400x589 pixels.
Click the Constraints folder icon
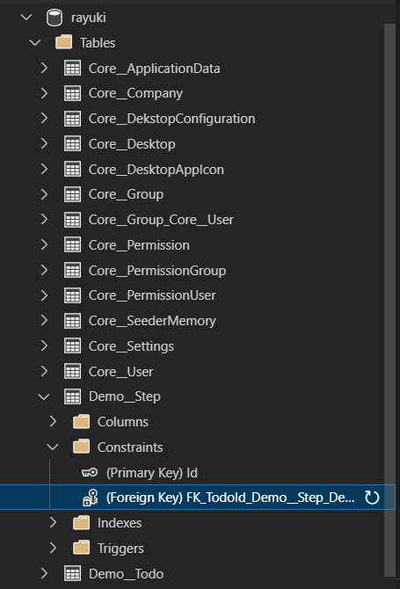pos(81,447)
